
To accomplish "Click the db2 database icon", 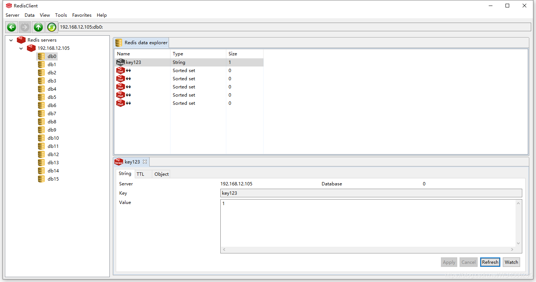I will (x=41, y=73).
